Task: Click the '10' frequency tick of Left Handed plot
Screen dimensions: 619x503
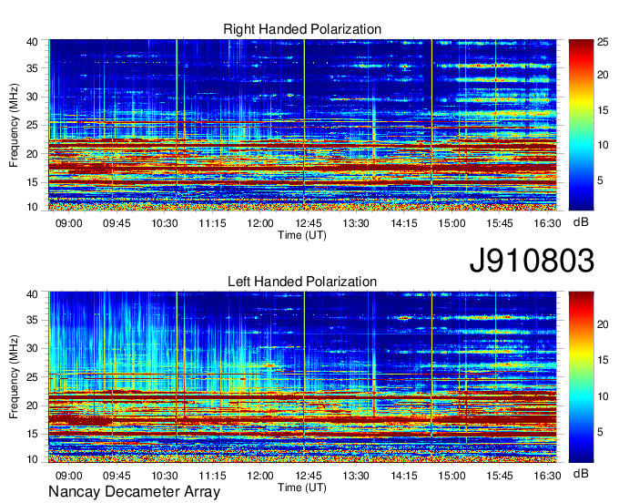Action: 32,459
